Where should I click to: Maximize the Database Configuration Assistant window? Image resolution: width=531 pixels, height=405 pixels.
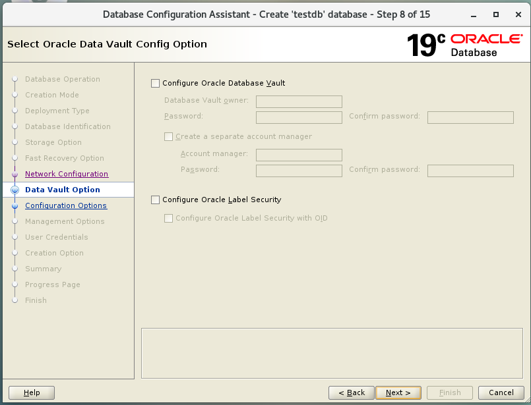496,14
